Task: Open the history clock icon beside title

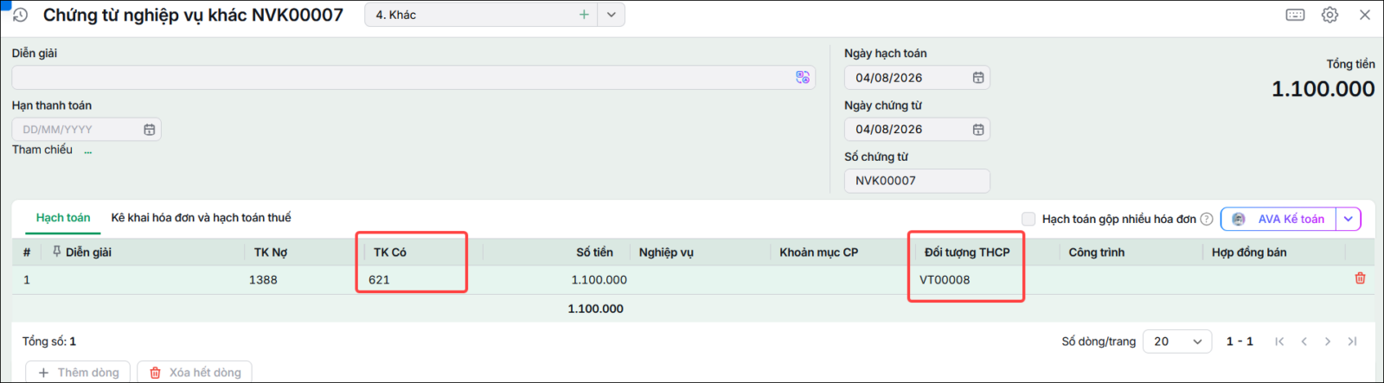Action: (x=20, y=15)
